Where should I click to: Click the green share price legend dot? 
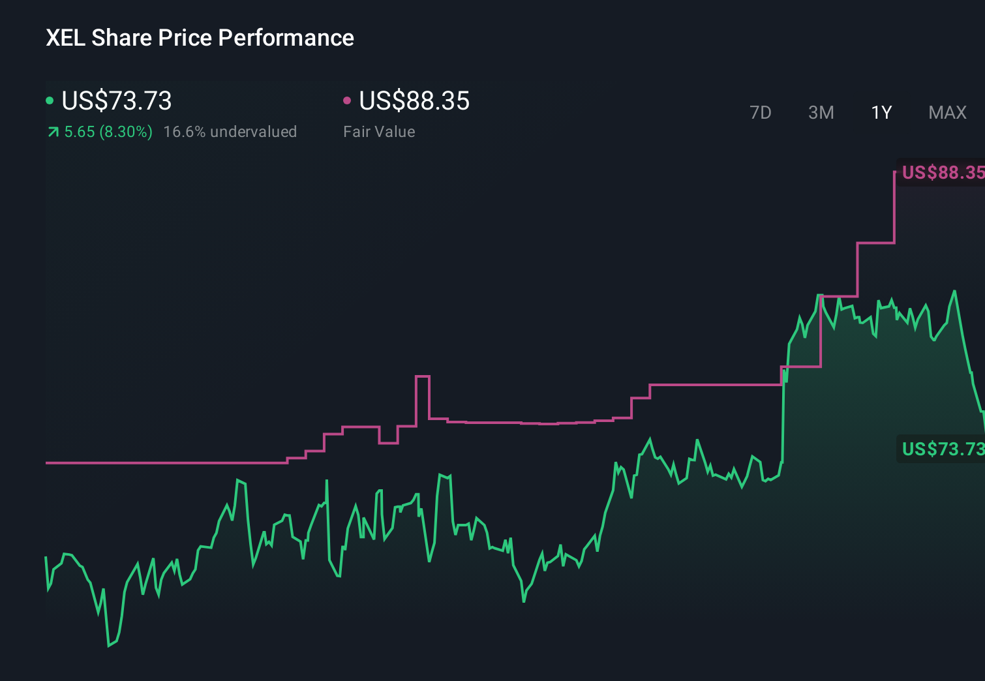point(50,100)
